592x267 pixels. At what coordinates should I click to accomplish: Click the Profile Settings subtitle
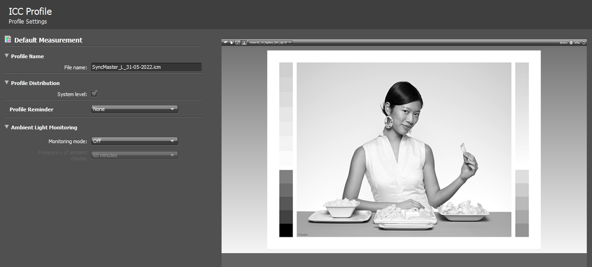pyautogui.click(x=28, y=22)
